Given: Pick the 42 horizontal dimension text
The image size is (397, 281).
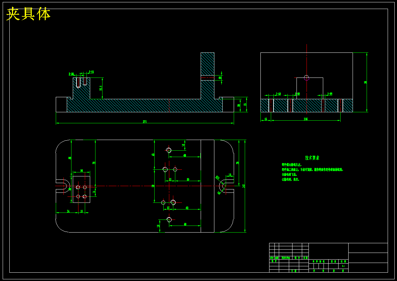Looking at the screenshot, I should point(187,208).
